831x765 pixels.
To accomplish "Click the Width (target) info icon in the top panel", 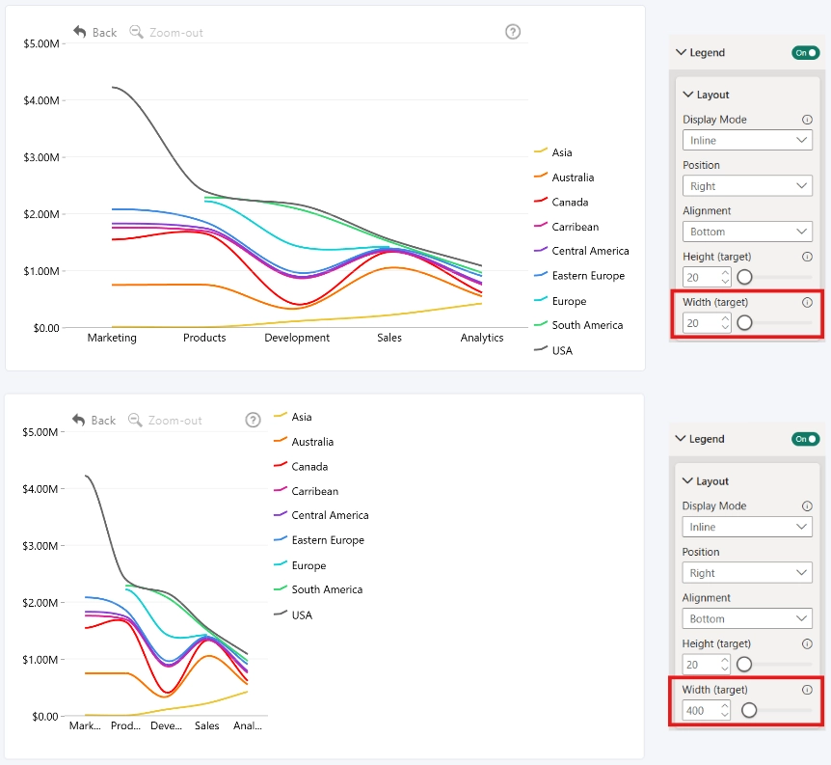I will coord(807,302).
